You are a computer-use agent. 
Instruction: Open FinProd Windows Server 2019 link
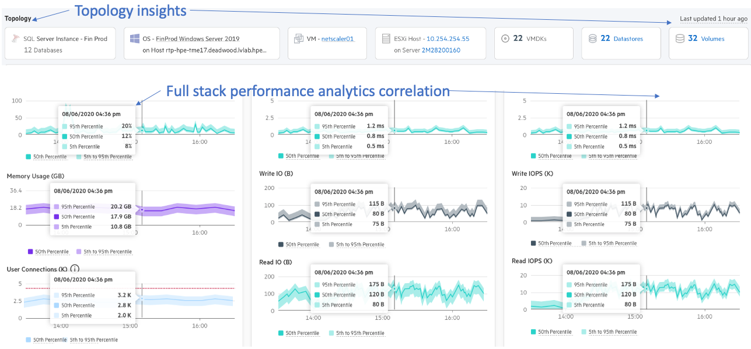pos(197,39)
